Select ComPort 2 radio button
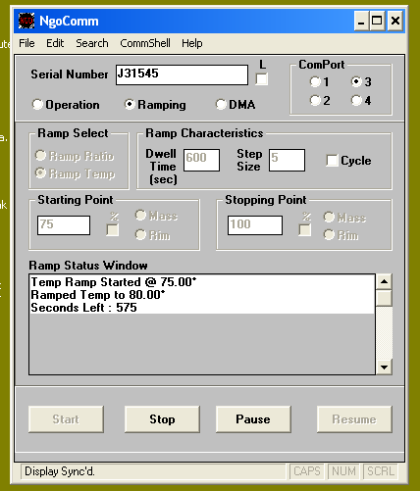This screenshot has height=491, width=420. tap(315, 100)
